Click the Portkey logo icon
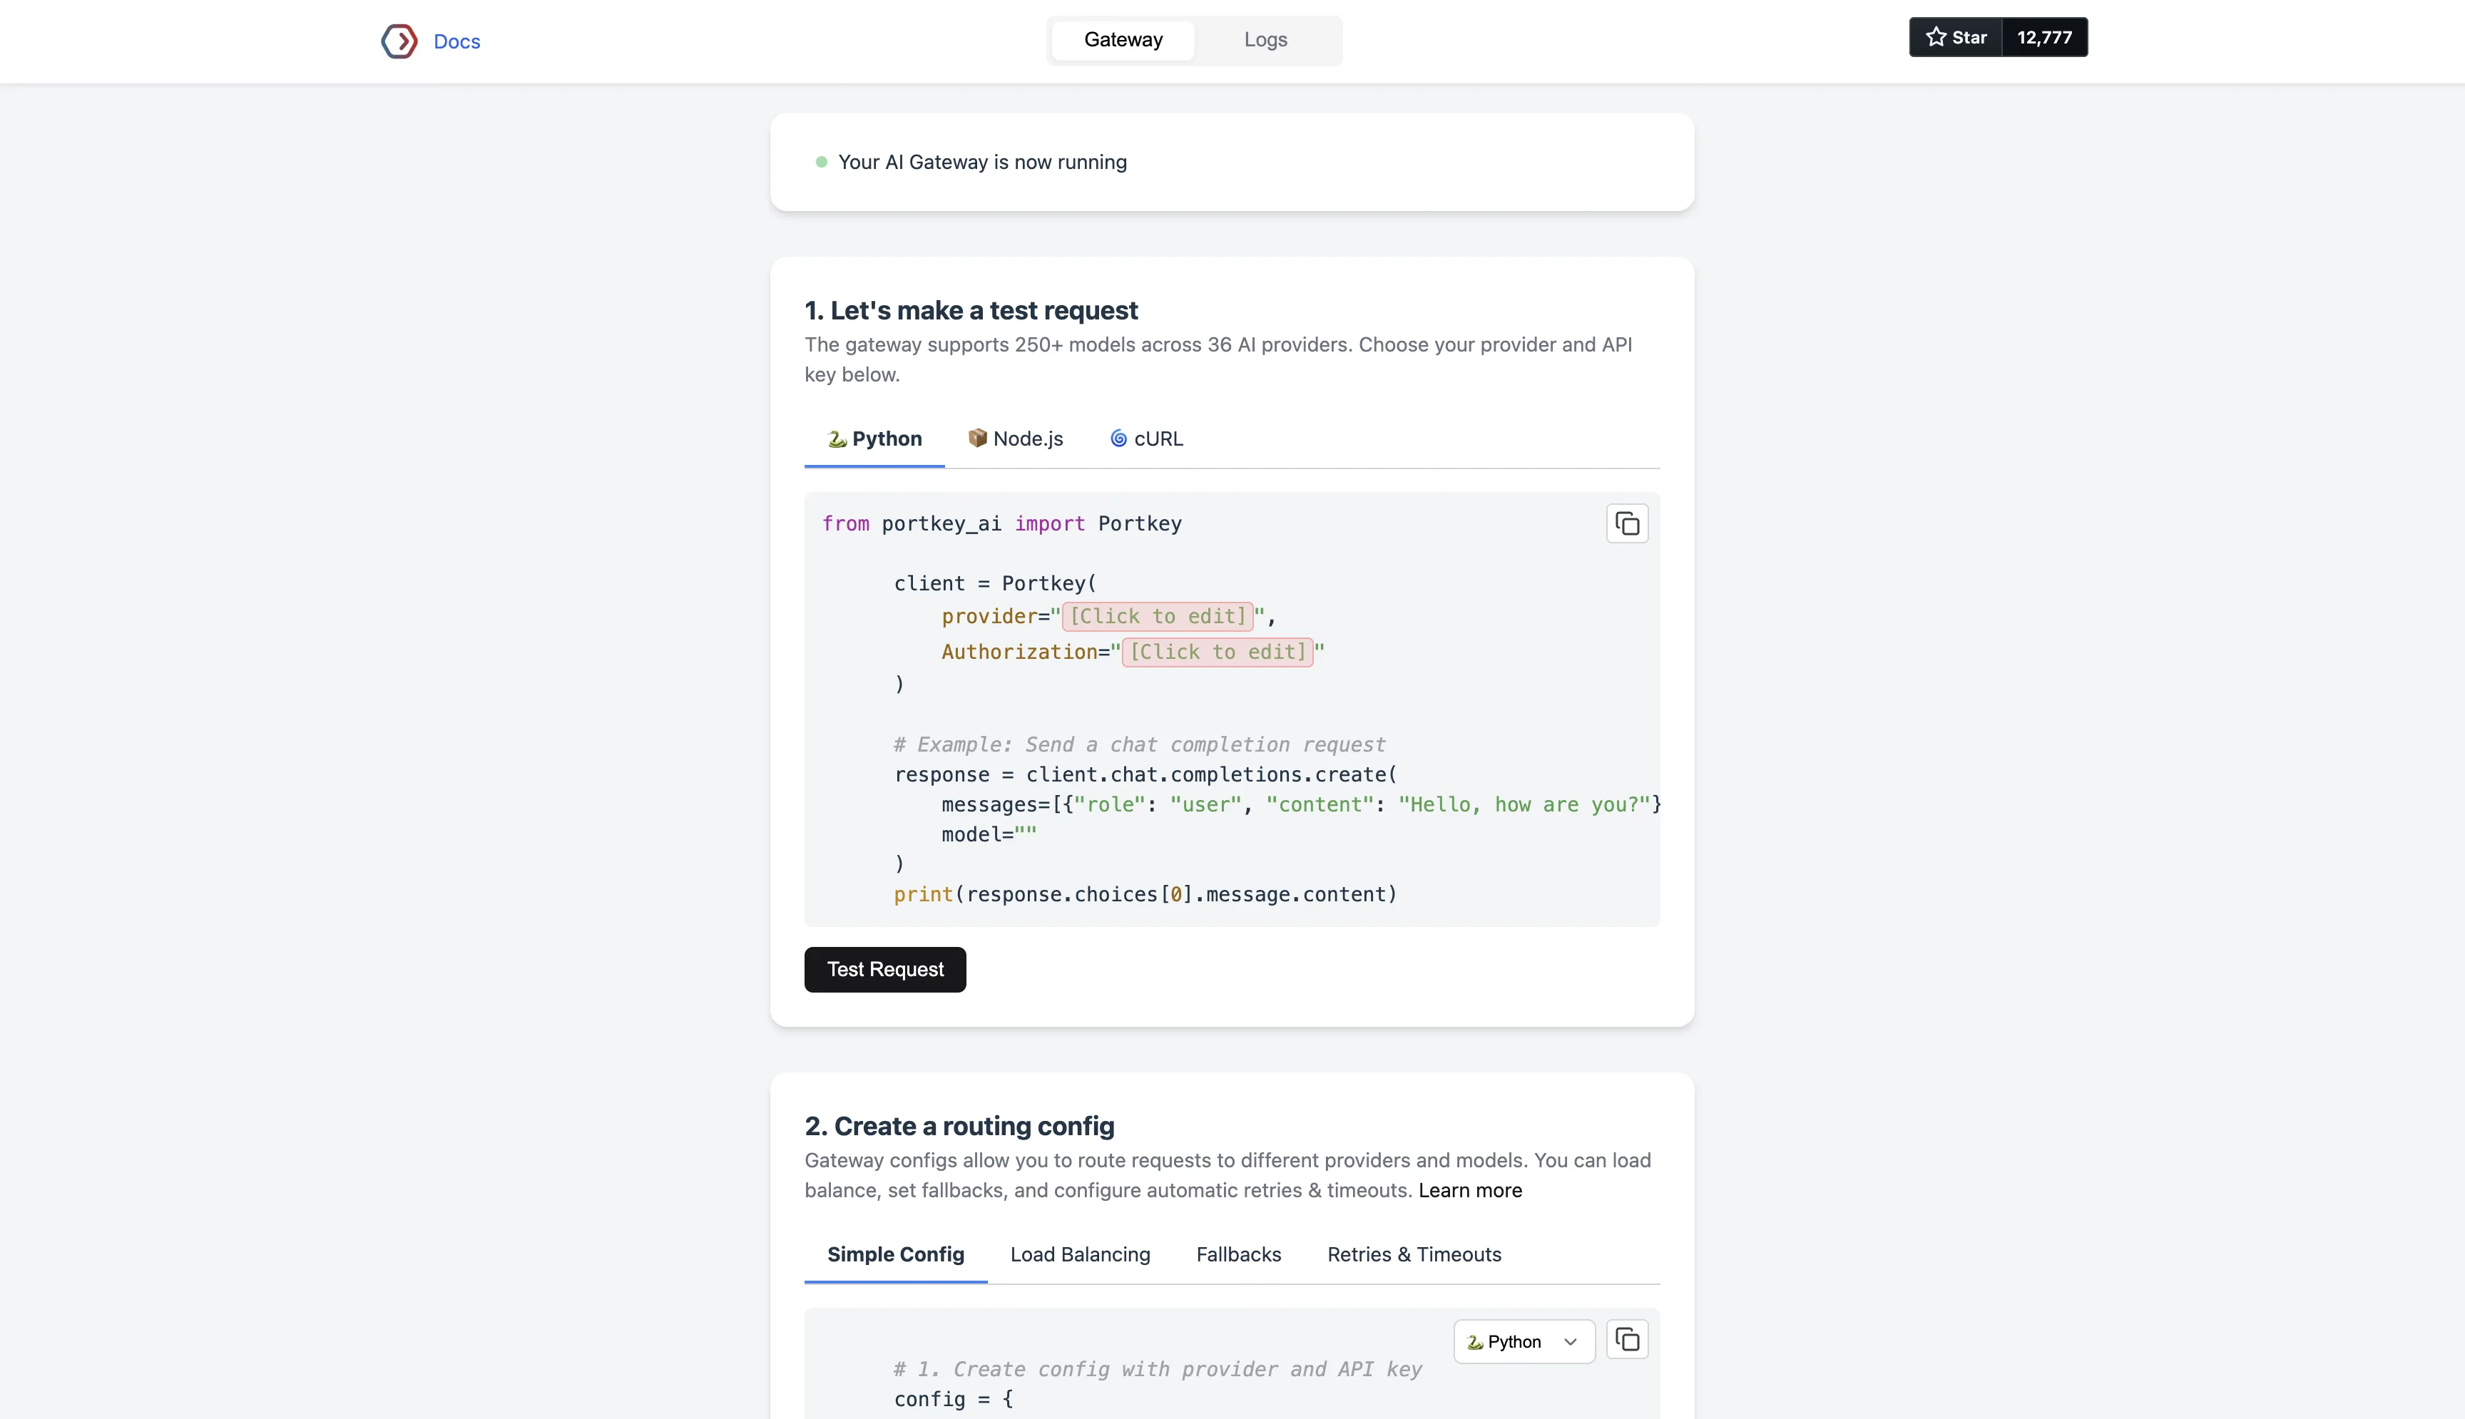 [399, 41]
